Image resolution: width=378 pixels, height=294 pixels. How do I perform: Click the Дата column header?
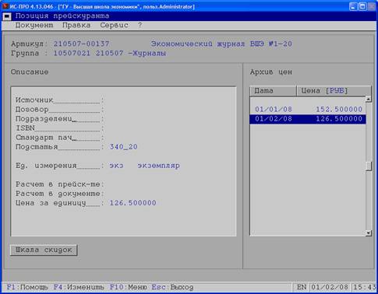(273, 91)
